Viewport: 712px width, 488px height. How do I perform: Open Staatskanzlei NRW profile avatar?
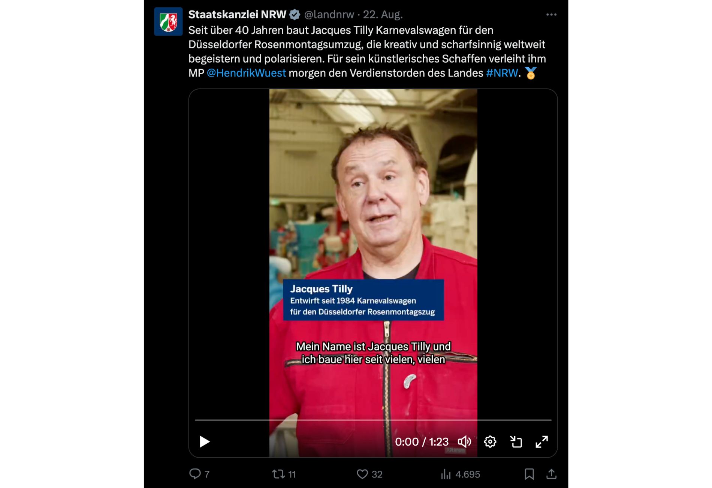click(x=168, y=21)
